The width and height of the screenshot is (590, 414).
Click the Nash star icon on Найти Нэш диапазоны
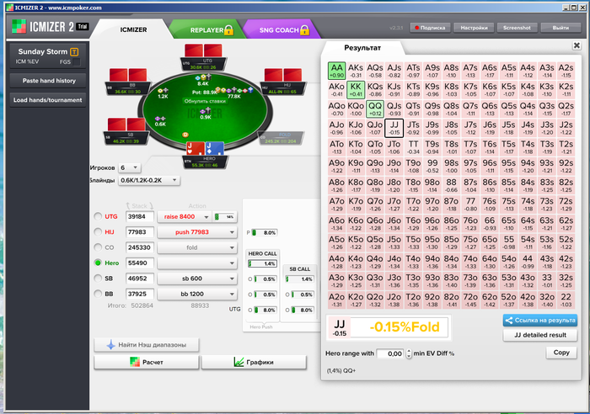[110, 344]
